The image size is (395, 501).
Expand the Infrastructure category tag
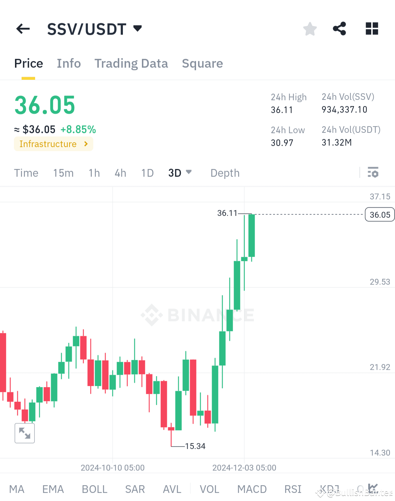point(53,144)
